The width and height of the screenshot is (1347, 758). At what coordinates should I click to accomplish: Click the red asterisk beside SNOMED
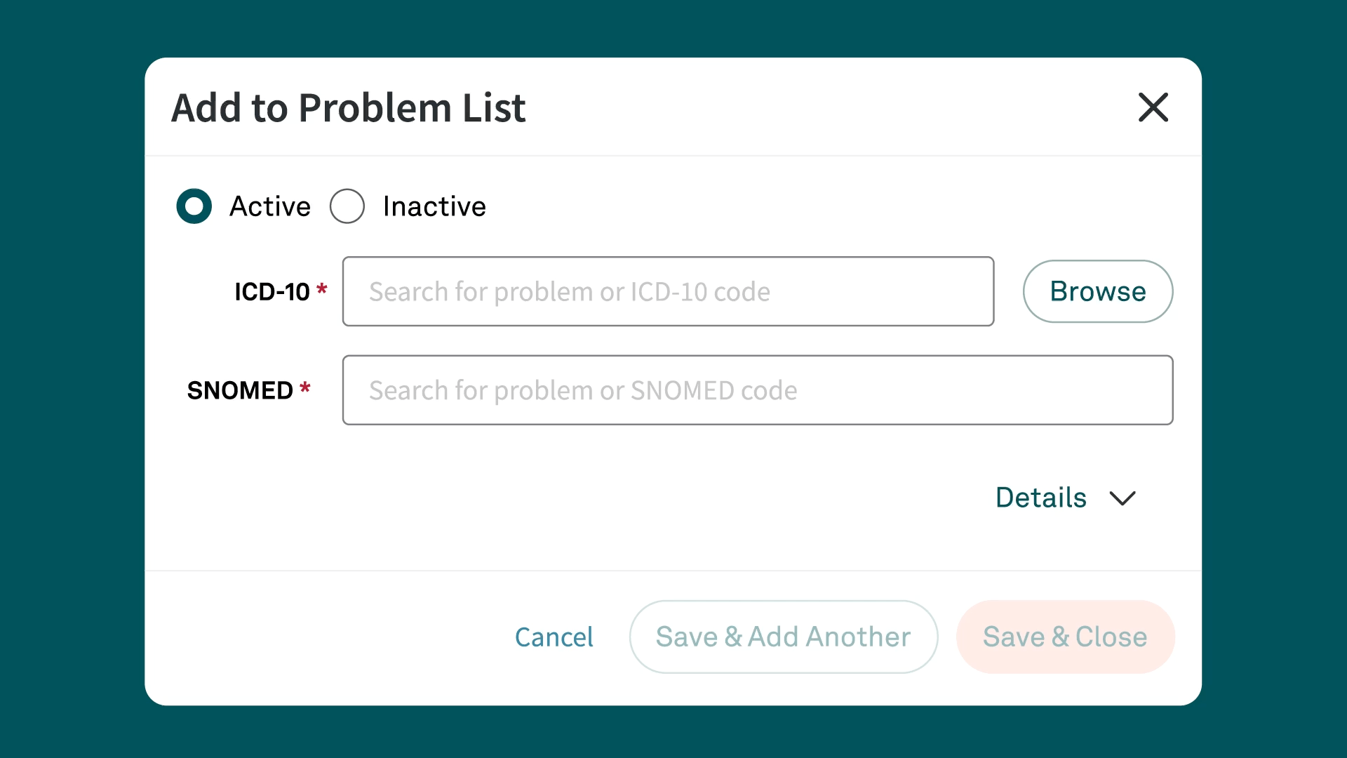pos(305,388)
